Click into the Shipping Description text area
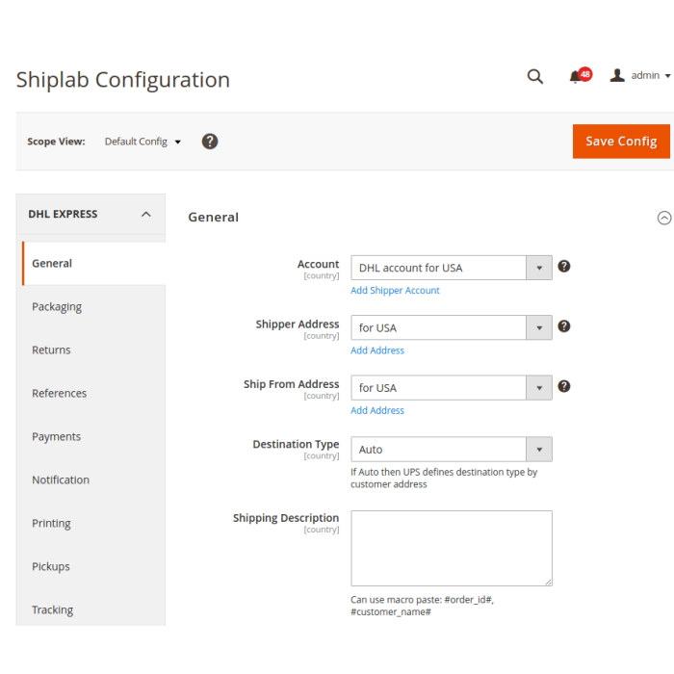 452,549
